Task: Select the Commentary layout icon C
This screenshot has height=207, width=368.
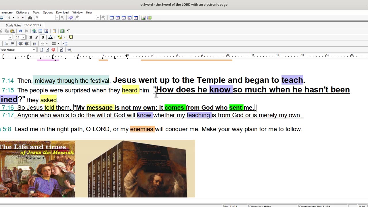Action: pyautogui.click(x=124, y=18)
